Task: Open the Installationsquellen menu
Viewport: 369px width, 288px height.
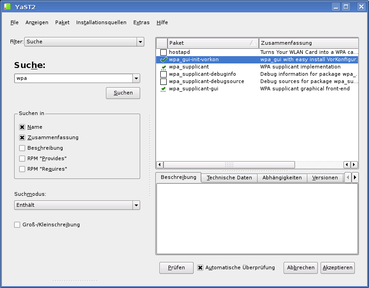Action: pos(101,22)
